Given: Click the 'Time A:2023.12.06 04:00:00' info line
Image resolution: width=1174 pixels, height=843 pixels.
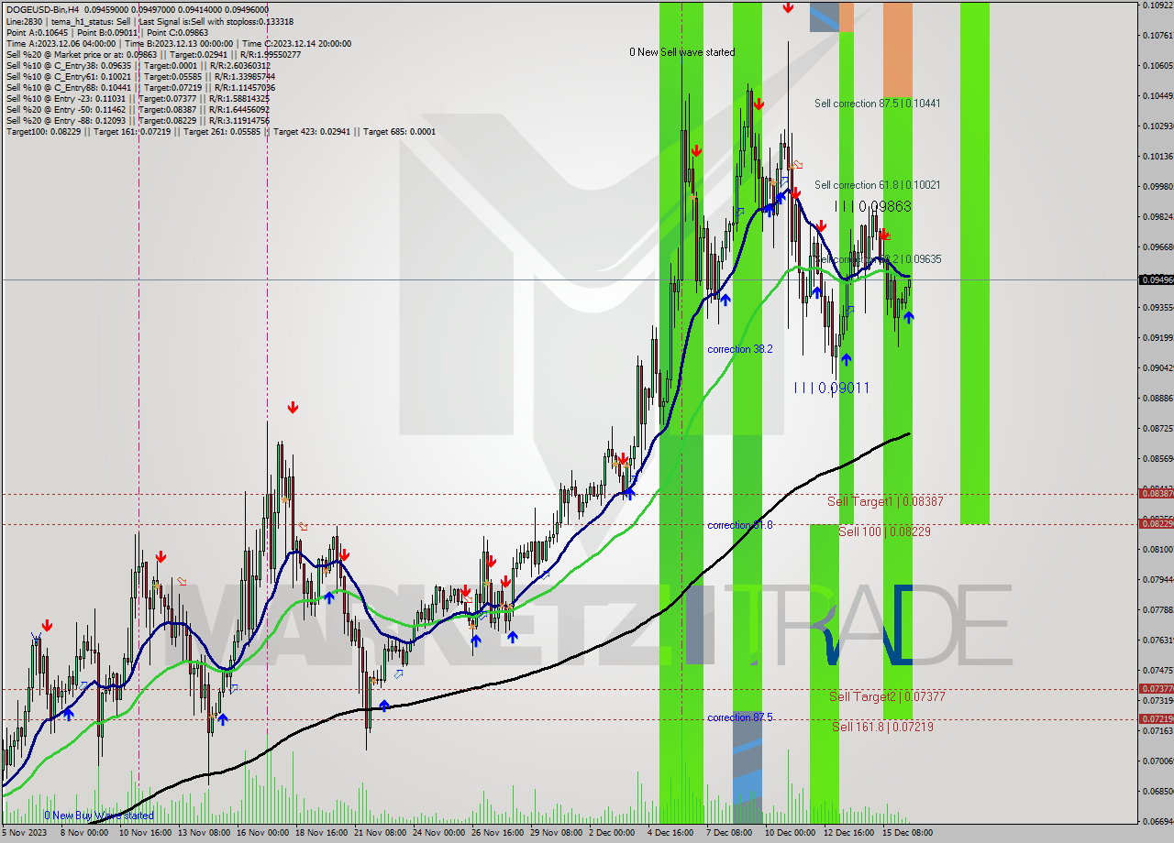Looking at the screenshot, I should [x=178, y=43].
